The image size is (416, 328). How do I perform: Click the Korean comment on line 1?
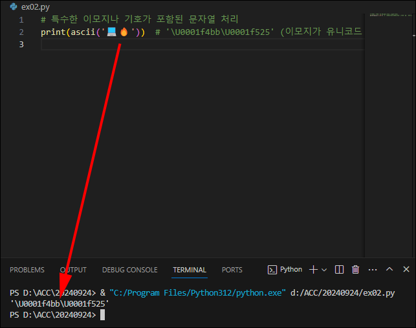click(140, 19)
